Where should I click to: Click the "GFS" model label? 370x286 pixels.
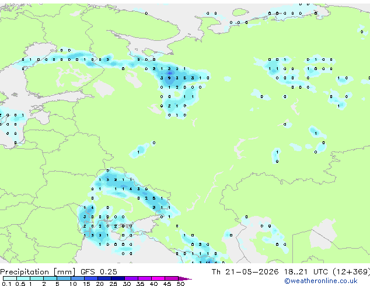(x=88, y=272)
